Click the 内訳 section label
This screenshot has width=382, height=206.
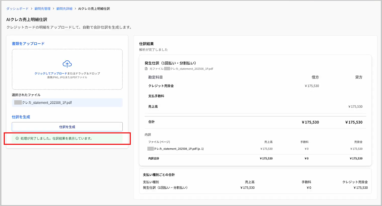[148, 135]
